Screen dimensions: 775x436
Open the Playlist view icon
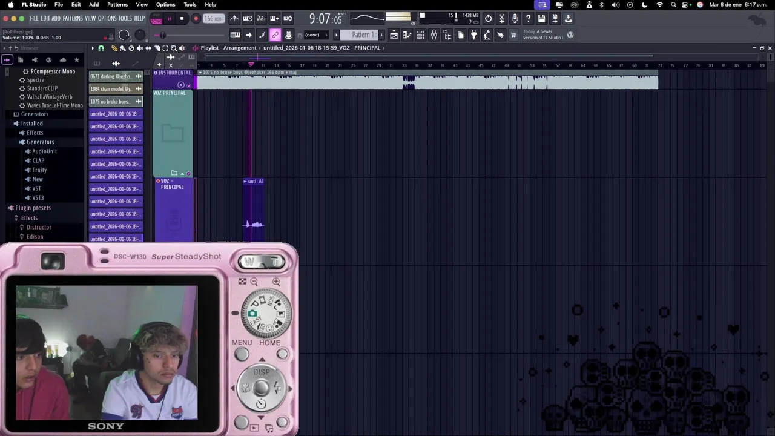394,35
